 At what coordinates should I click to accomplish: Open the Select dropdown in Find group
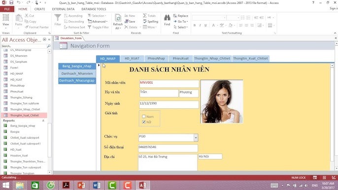(x=181, y=27)
